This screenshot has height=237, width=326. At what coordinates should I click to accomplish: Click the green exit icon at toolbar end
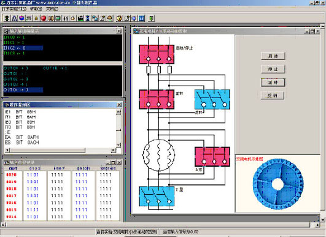point(152,18)
